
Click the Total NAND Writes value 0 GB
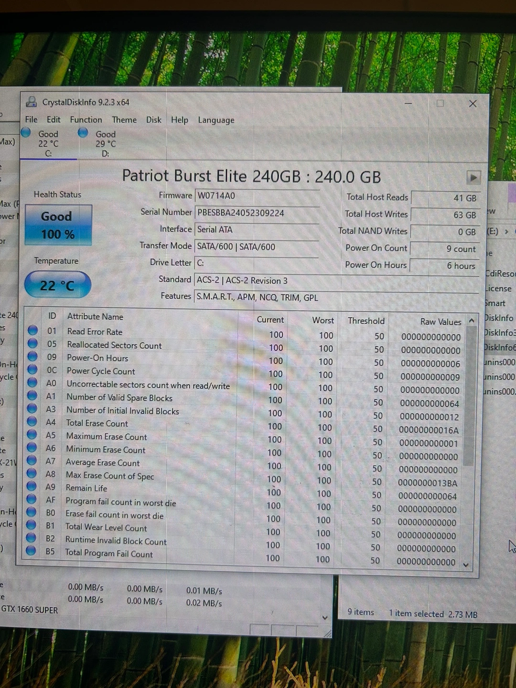coord(445,232)
